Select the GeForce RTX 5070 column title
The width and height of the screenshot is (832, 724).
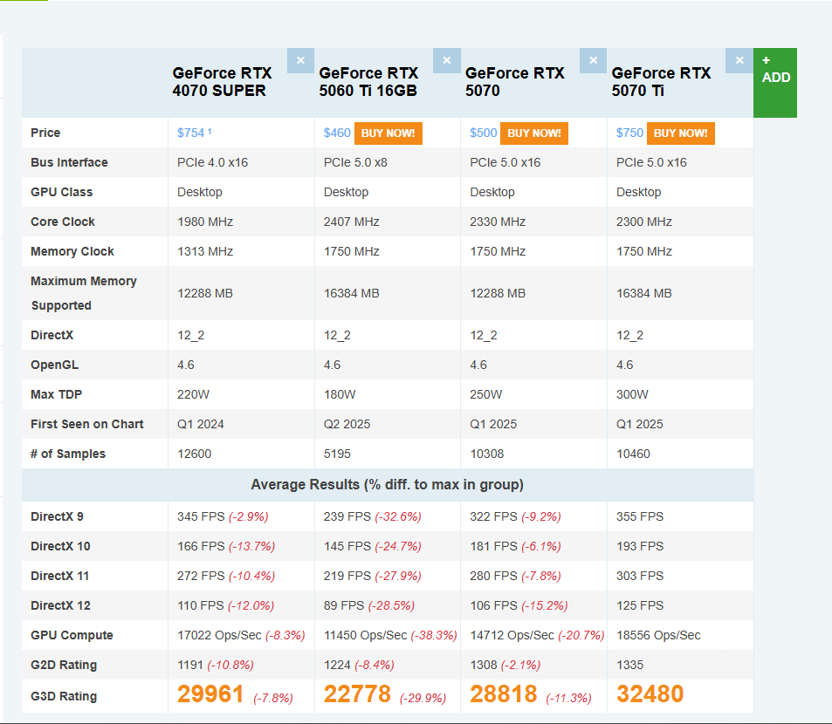(514, 82)
